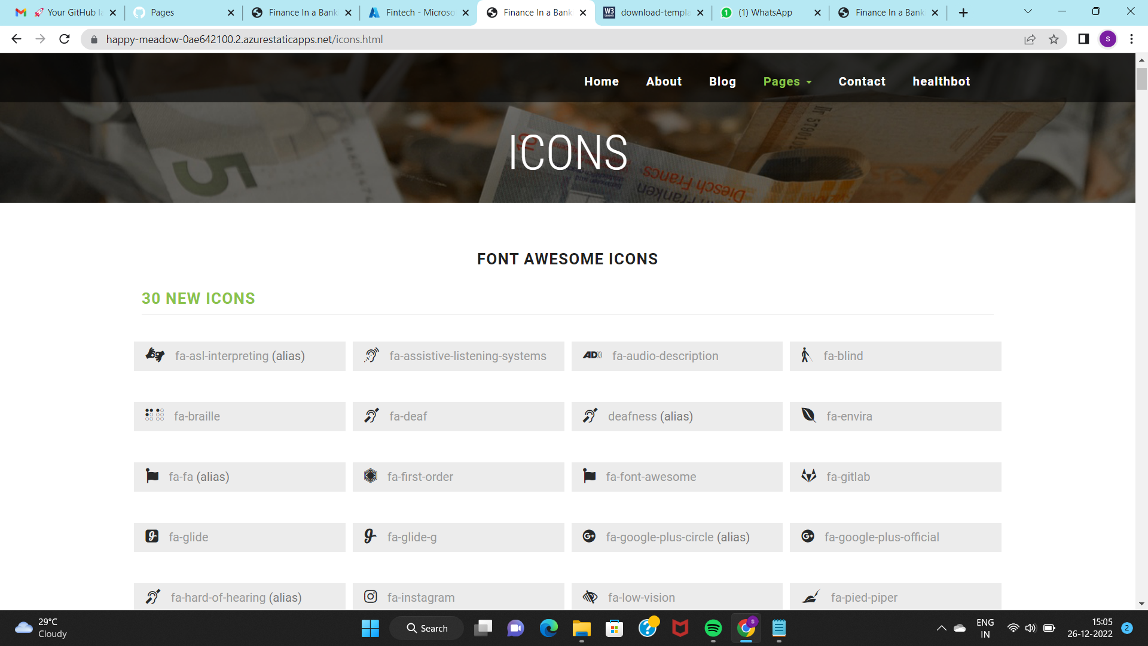The width and height of the screenshot is (1148, 646).
Task: Click the fa-first-order emblem icon
Action: [370, 476]
